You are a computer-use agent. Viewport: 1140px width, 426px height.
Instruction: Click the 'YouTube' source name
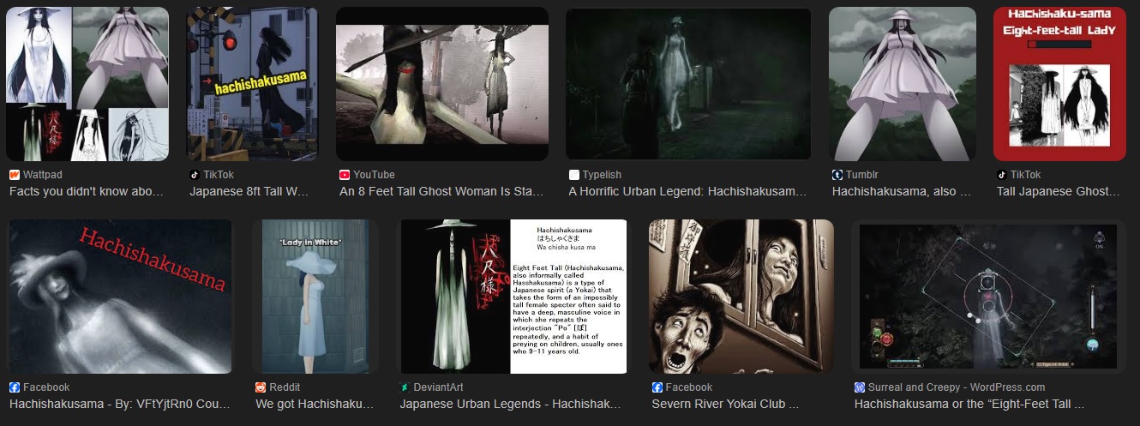(x=375, y=175)
